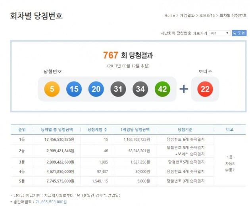Click the total sales 71,285,599,000원 value
The height and width of the screenshot is (206, 250).
[51, 202]
